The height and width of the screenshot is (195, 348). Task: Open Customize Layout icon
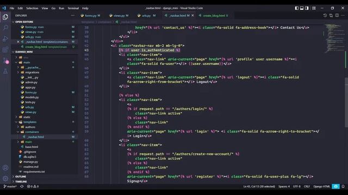(x=314, y=8)
